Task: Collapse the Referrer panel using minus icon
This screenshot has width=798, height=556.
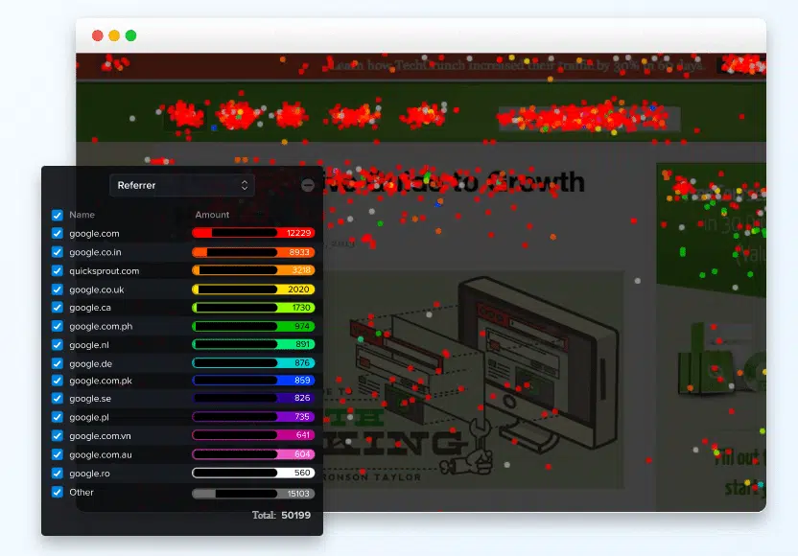Action: [307, 185]
